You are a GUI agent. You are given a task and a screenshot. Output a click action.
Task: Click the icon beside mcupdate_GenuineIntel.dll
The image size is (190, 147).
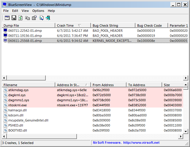(5, 120)
